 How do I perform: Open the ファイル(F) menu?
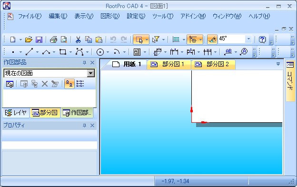coord(30,16)
